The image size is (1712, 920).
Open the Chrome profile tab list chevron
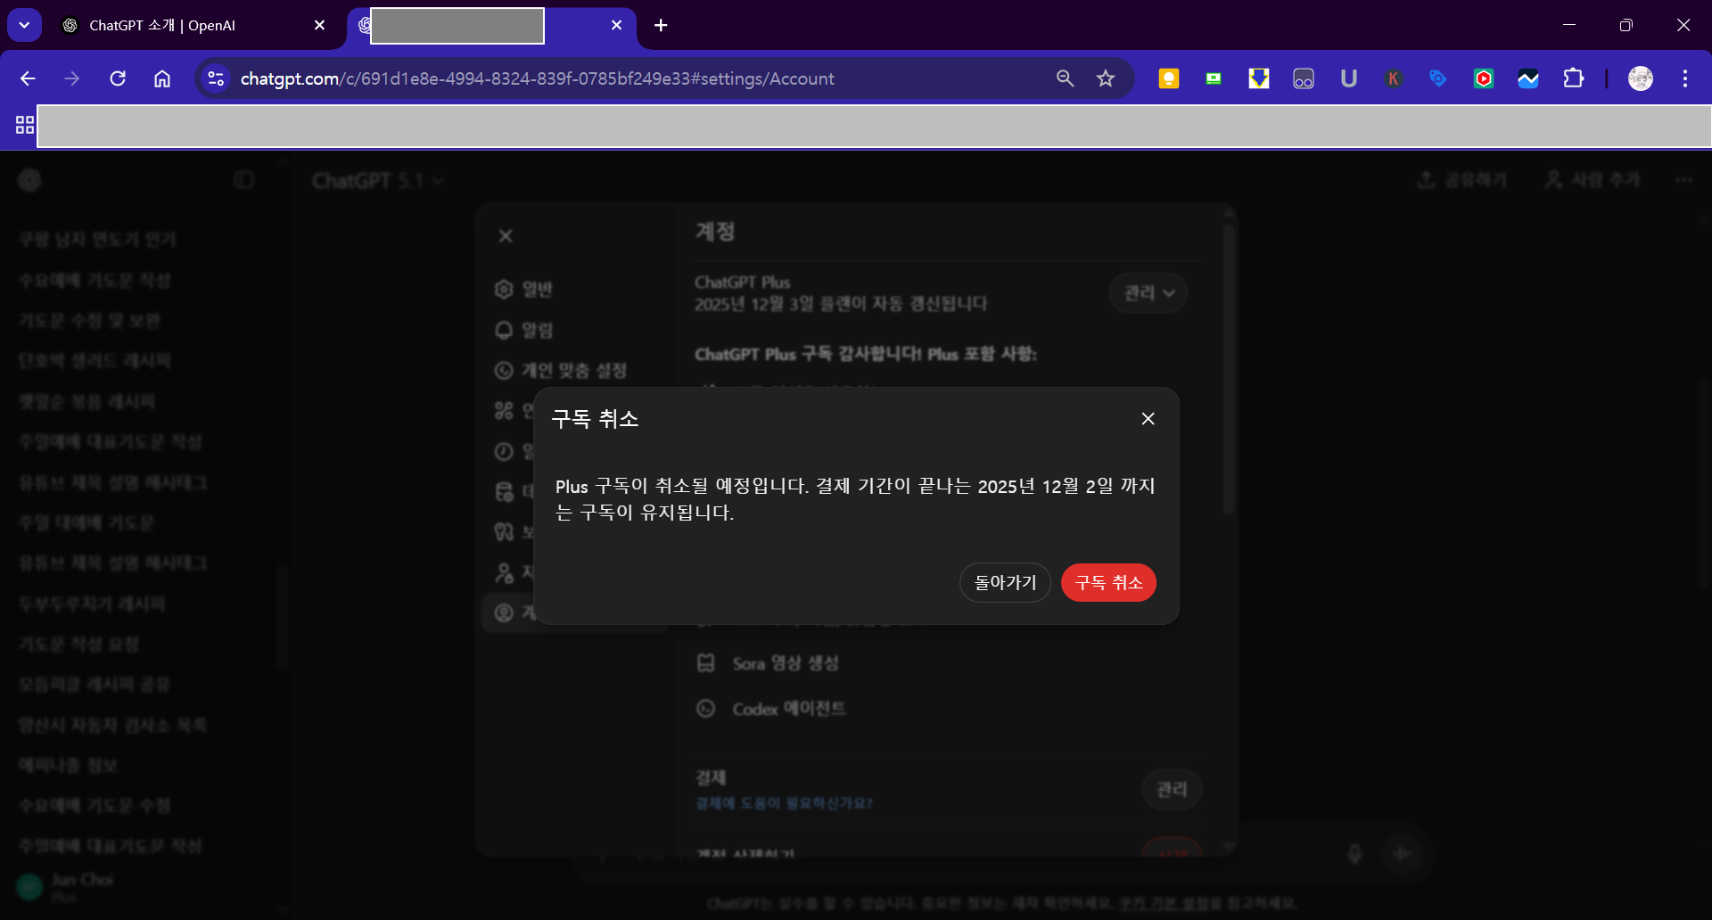coord(24,24)
